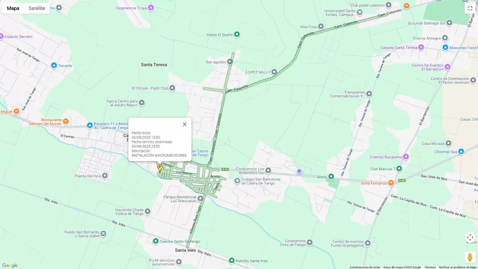This screenshot has height=269, width=478.
Task: Switch to Satélite map type
Action: 37,8
